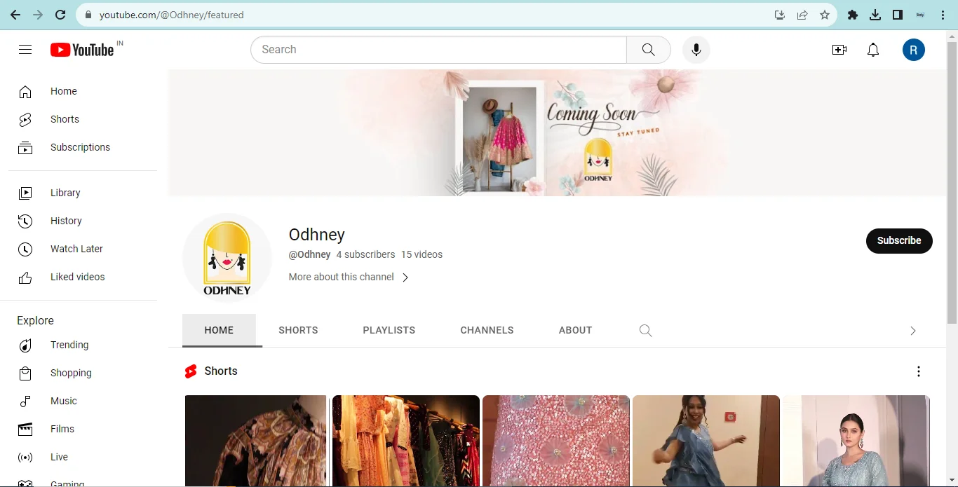958x487 pixels.
Task: Click the Coming Soon channel banner
Action: pos(557,133)
